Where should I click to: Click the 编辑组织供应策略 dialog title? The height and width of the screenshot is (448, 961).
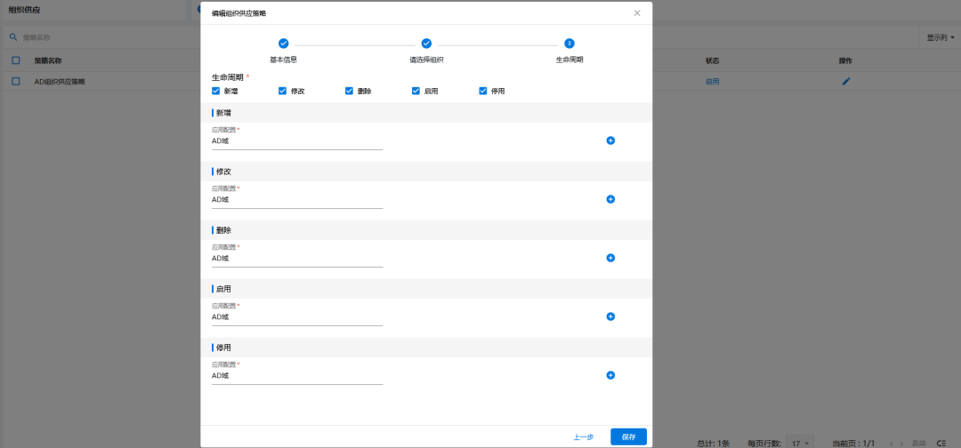coord(239,12)
